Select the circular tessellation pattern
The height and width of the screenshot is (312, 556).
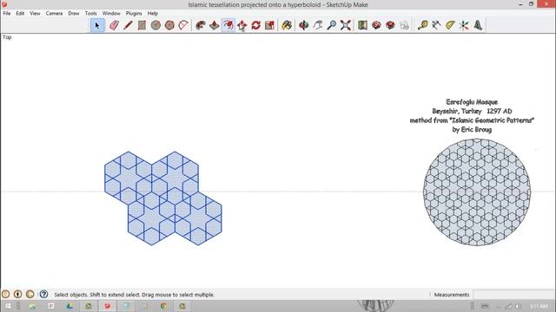click(477, 192)
